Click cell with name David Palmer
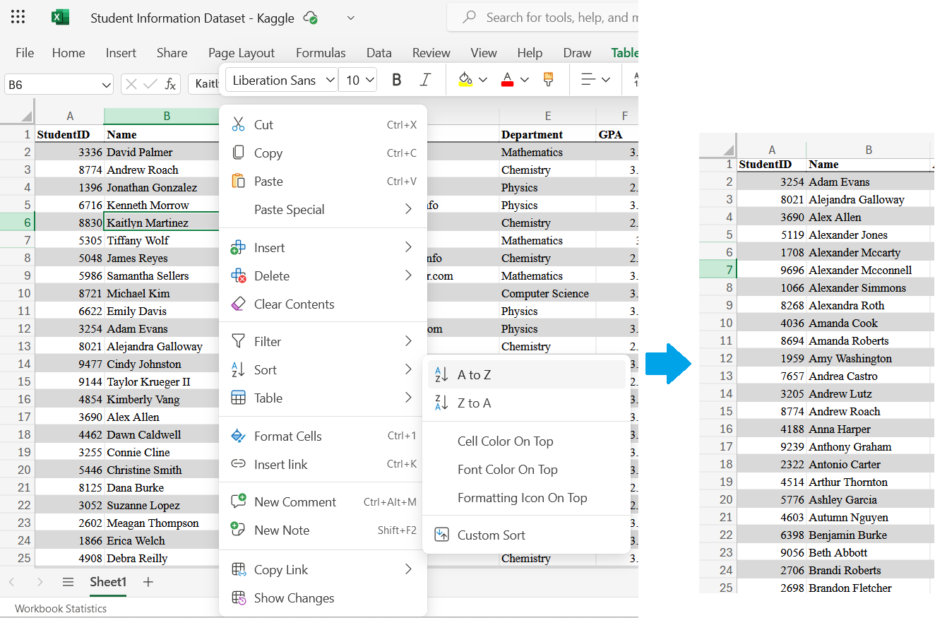 (x=140, y=152)
